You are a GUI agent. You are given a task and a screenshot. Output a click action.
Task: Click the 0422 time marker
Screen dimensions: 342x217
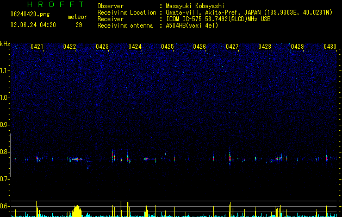tap(70, 47)
